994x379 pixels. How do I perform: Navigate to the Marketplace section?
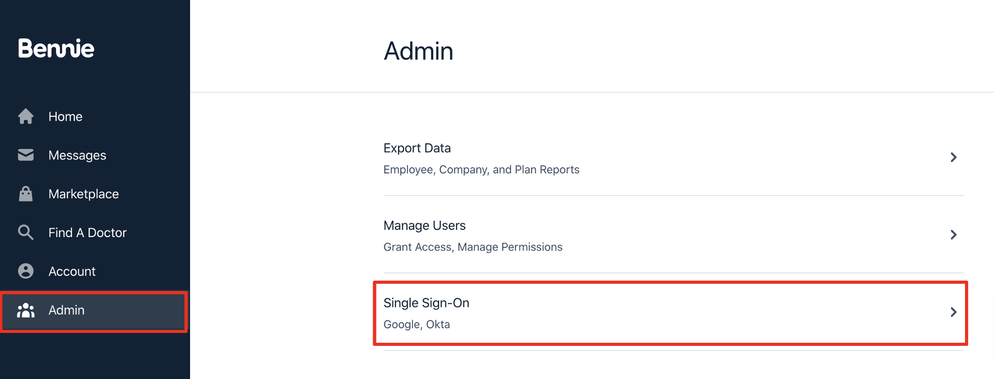click(x=83, y=194)
